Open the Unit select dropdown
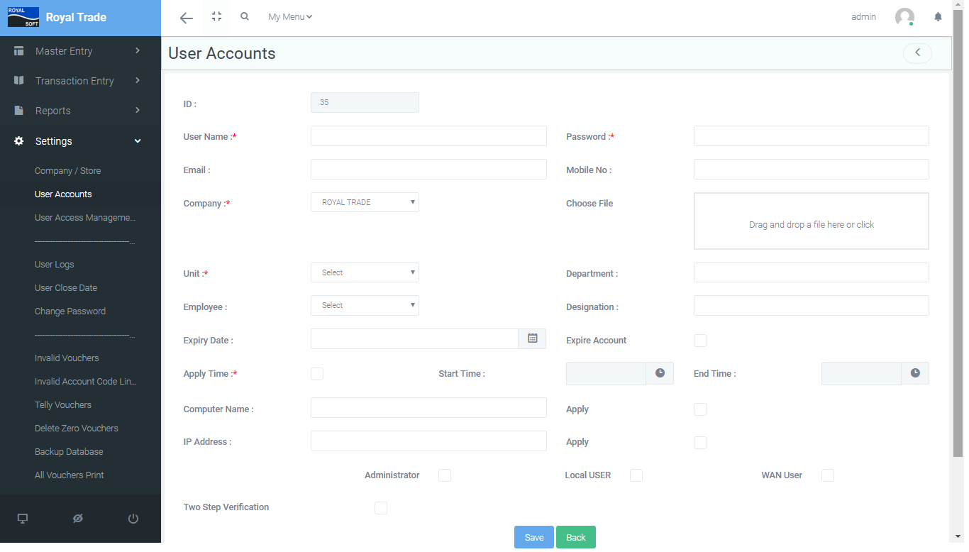969x552 pixels. pos(365,272)
